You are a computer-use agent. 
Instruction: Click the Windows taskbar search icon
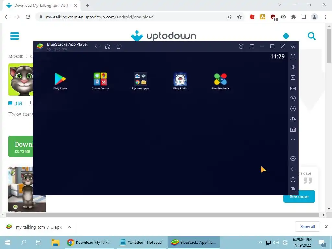(x=23, y=242)
